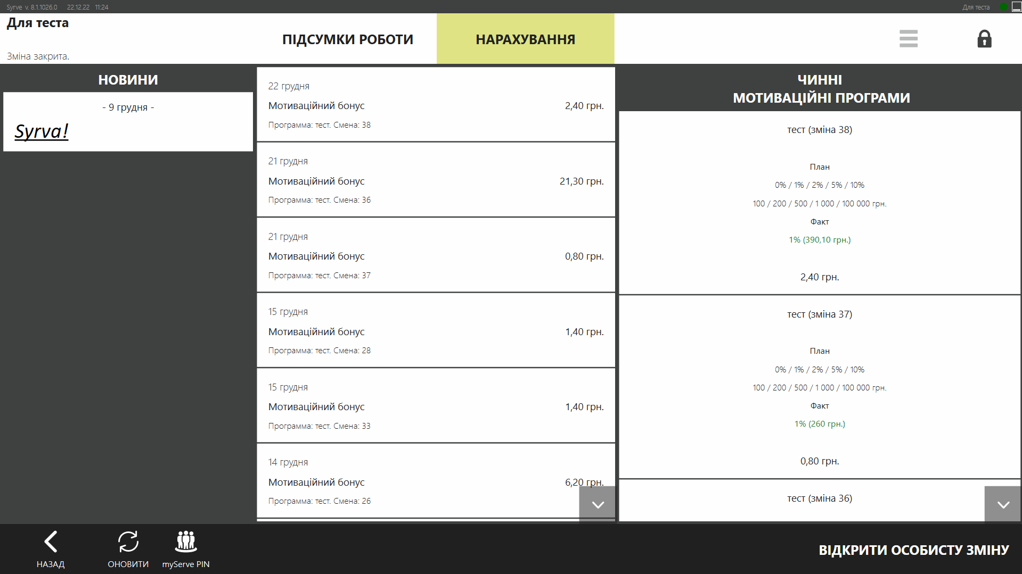Open bonus entry for Смена 33
The image size is (1022, 574).
tap(436, 406)
